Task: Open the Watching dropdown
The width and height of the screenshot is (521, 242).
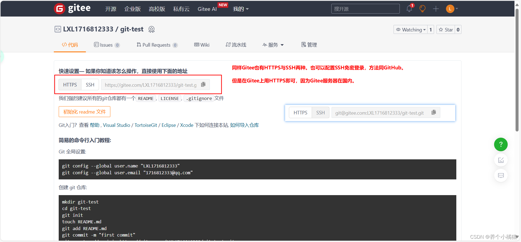Action: point(410,30)
